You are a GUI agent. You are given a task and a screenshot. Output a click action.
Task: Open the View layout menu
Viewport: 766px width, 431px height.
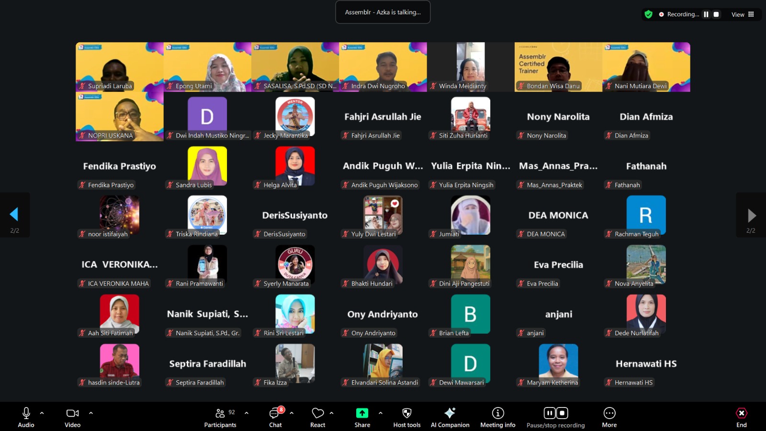743,14
